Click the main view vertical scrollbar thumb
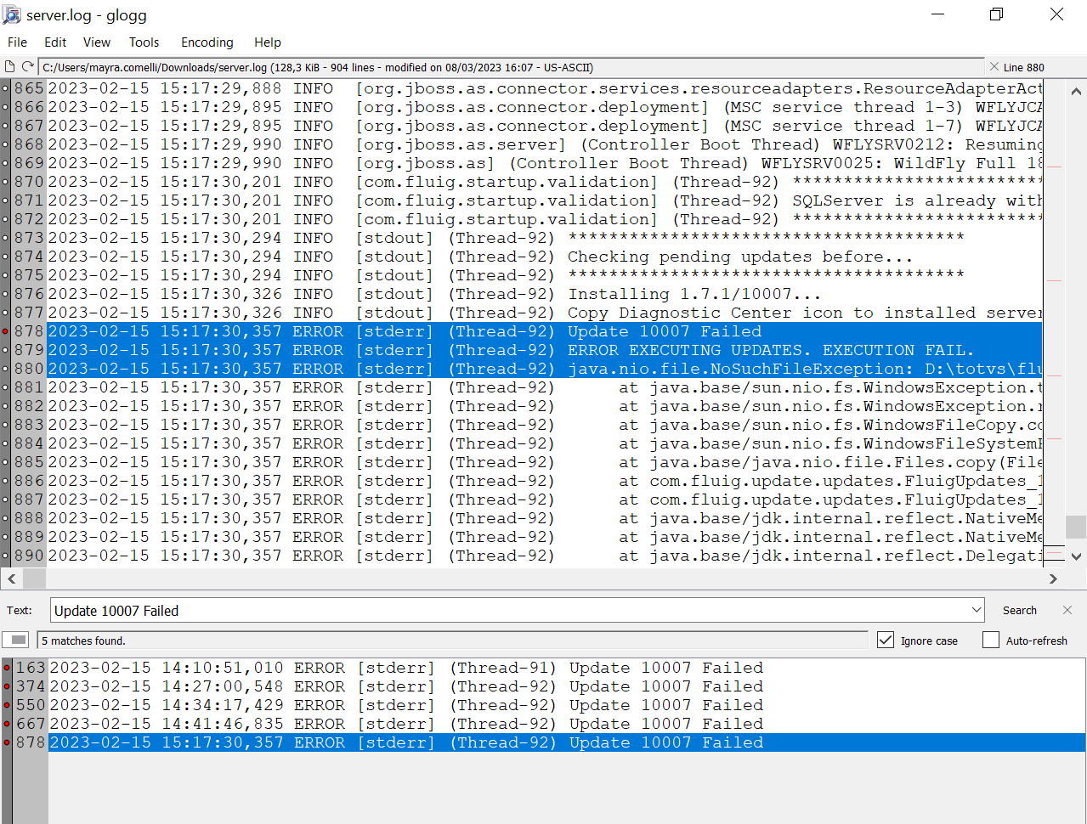The height and width of the screenshot is (824, 1087). 1076,526
